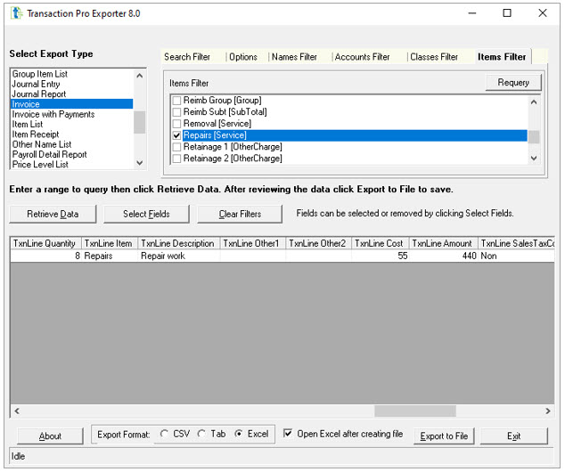The width and height of the screenshot is (565, 472).
Task: Click the Non sales tax cell
Action: click(516, 256)
